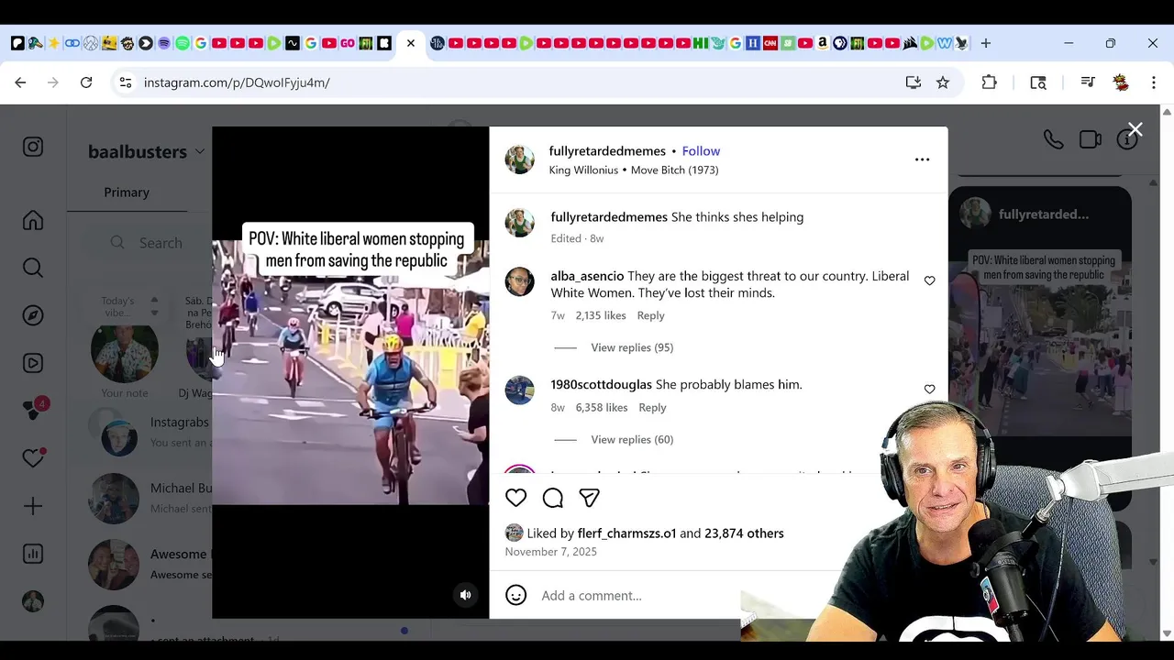Open post options three-dot menu

(922, 159)
